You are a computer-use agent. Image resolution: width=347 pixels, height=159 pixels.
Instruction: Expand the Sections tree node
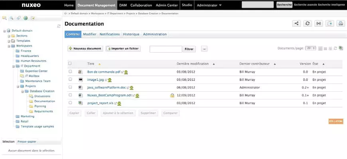tap(9, 36)
